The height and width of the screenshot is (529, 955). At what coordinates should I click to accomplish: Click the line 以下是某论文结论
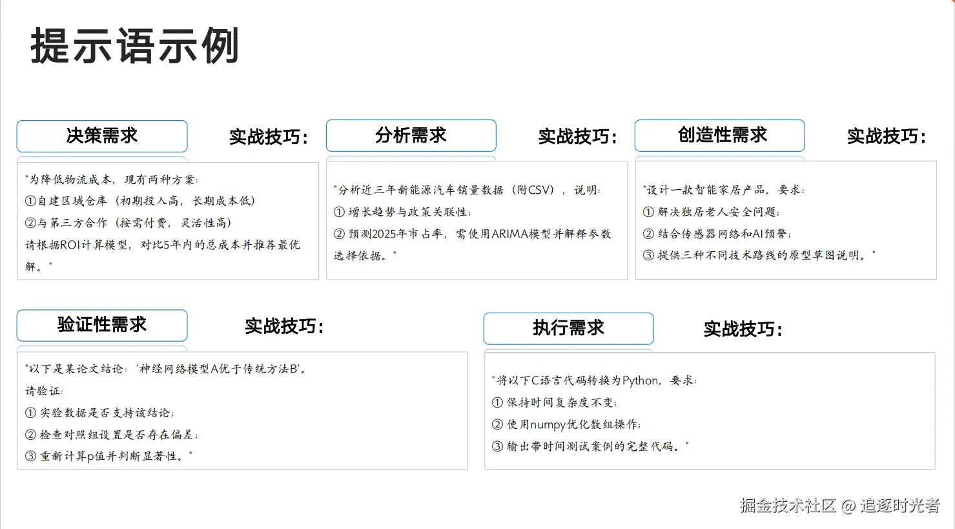click(166, 369)
